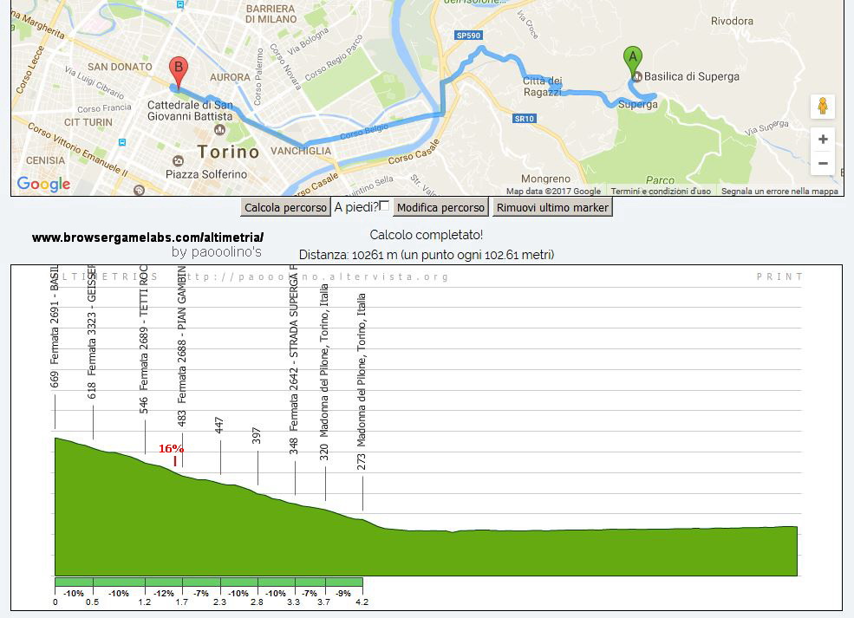Click the SR10 road shield

coord(525,118)
